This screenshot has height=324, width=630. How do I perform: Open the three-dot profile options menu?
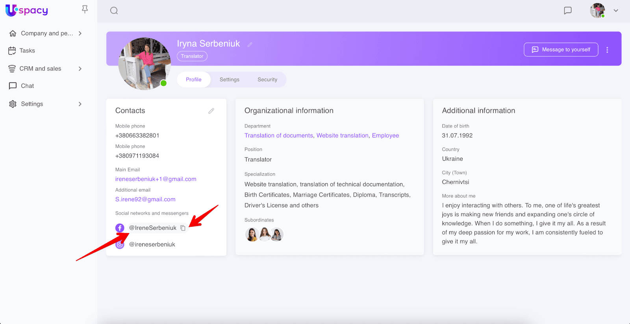pos(607,50)
